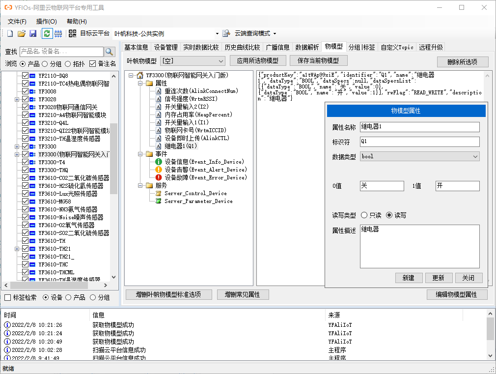
Task: Click the 删除所选项 button
Action: click(463, 62)
